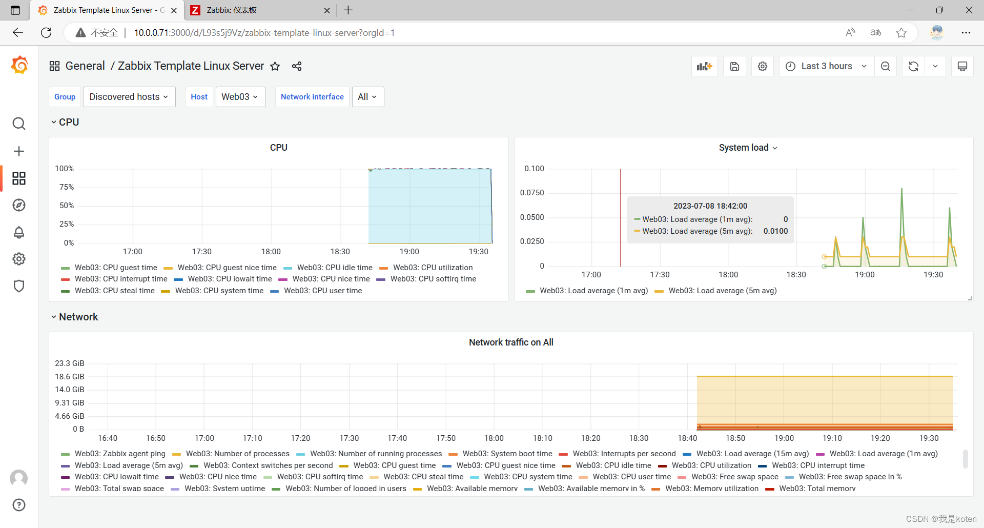
Task: Open dashboard settings gear icon
Action: [763, 66]
